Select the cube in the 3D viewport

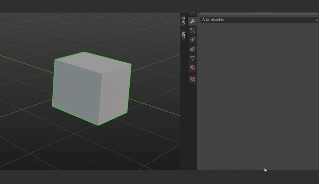tap(92, 89)
